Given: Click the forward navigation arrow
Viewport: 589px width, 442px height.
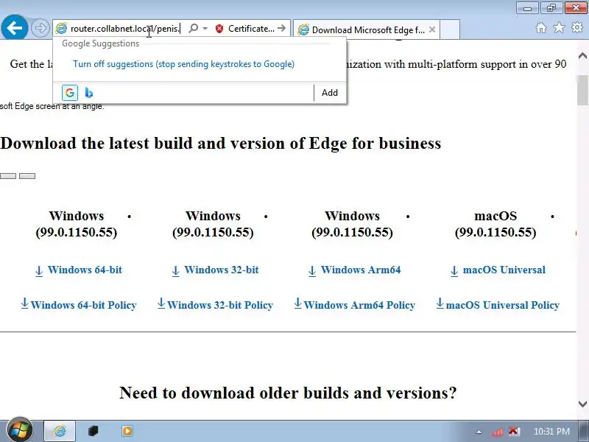Looking at the screenshot, I should (x=40, y=28).
